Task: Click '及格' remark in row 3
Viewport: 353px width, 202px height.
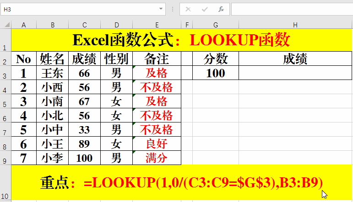Action: pyautogui.click(x=157, y=73)
